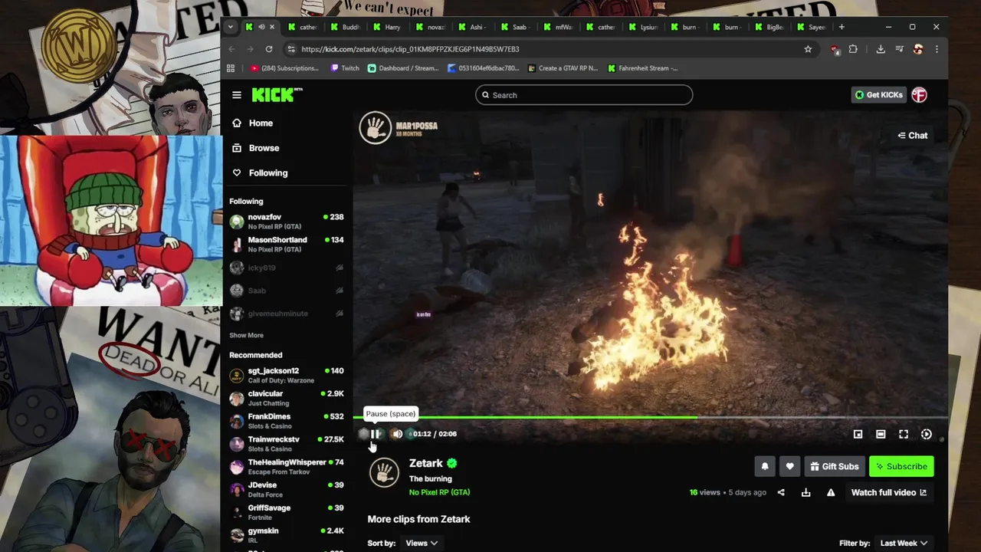Open gymskin IRL channel
Viewport: 981px width, 552px height.
point(287,535)
